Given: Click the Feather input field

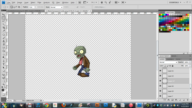Looking at the screenshot, I should 31,7.
